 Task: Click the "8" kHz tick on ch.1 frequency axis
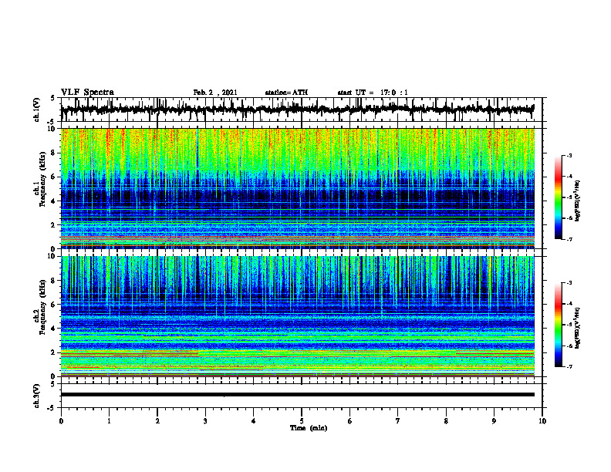pyautogui.click(x=53, y=153)
